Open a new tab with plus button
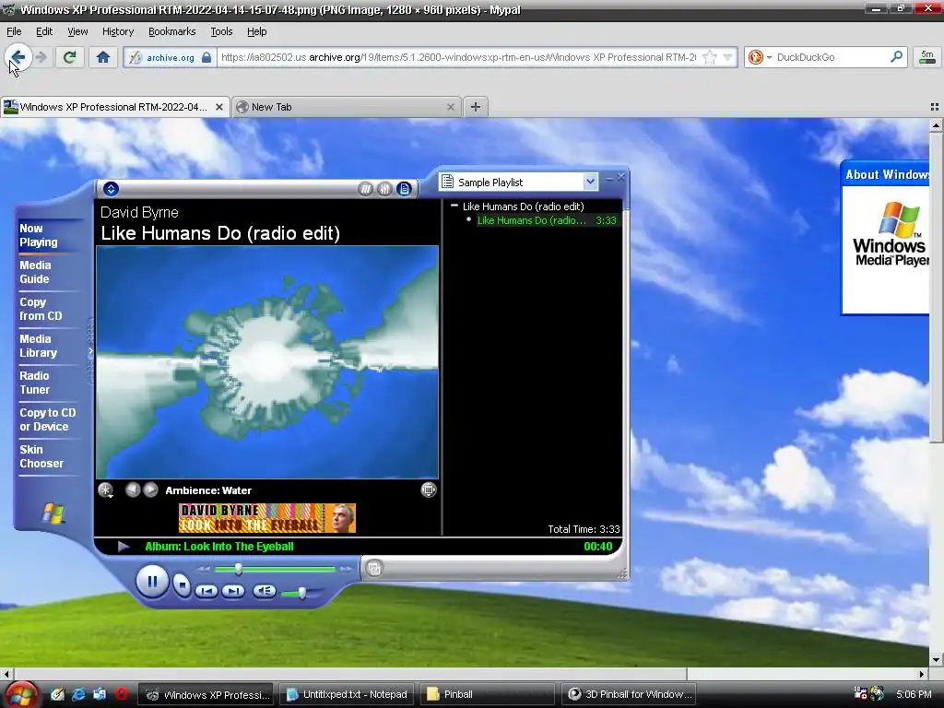 475,107
